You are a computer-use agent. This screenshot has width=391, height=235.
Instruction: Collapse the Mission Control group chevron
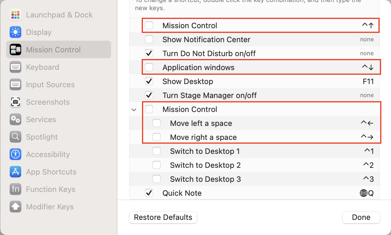(134, 110)
